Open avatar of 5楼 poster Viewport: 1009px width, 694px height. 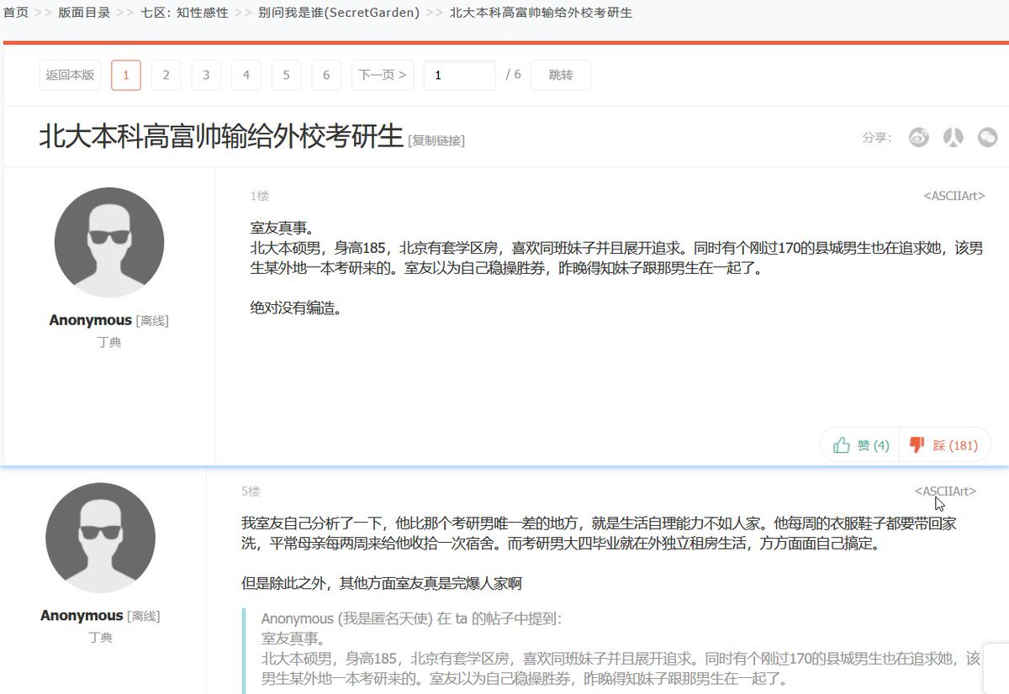100,538
